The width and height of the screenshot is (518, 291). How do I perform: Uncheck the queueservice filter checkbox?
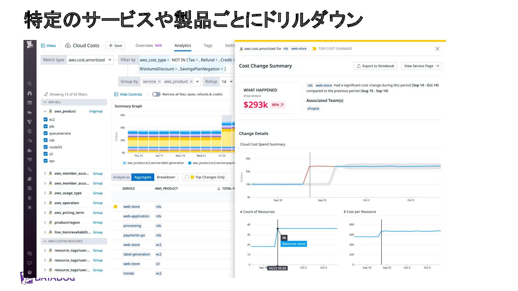[x=46, y=133]
